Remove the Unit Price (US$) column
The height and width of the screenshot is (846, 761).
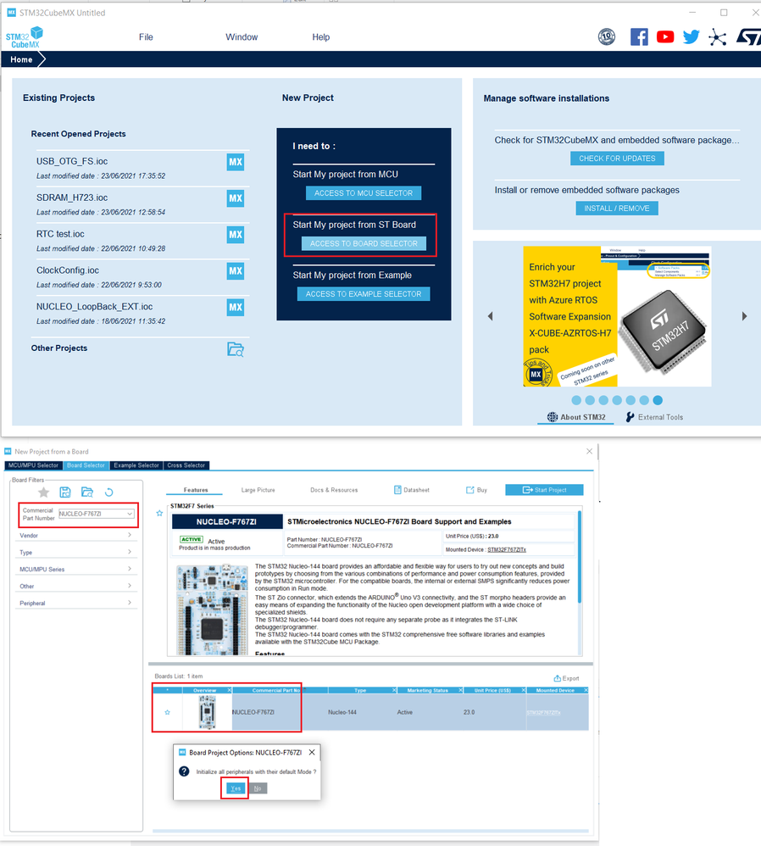pos(523,690)
